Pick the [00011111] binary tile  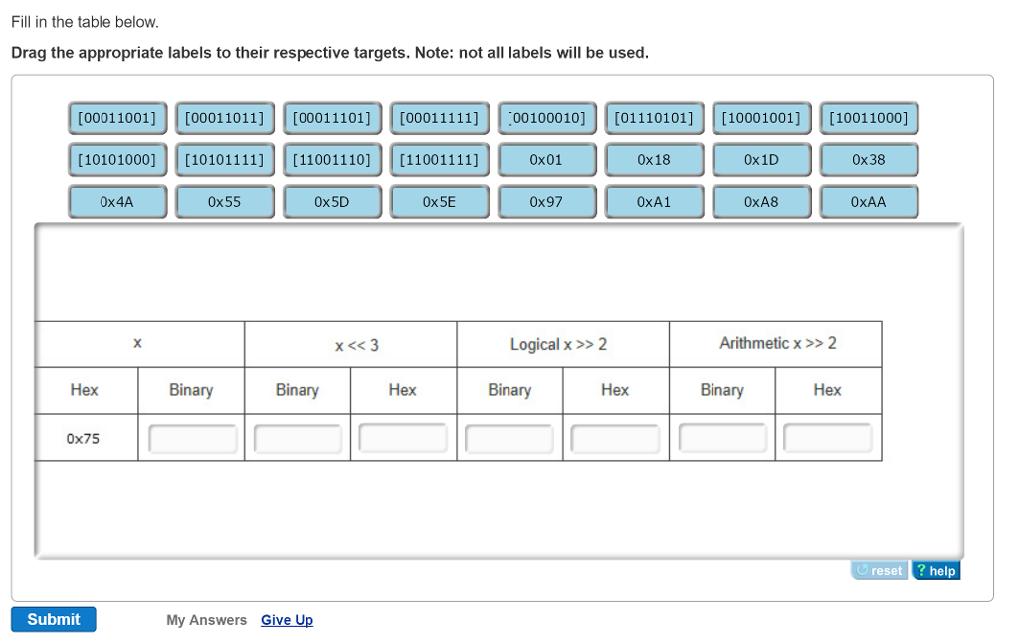[439, 117]
